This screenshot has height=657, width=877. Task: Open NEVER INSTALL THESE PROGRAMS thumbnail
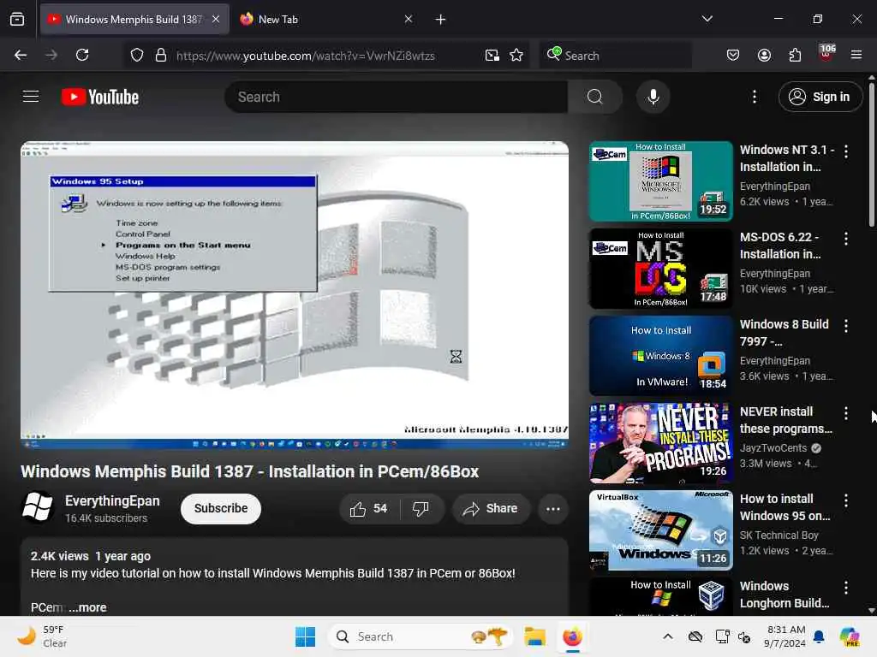(660, 442)
